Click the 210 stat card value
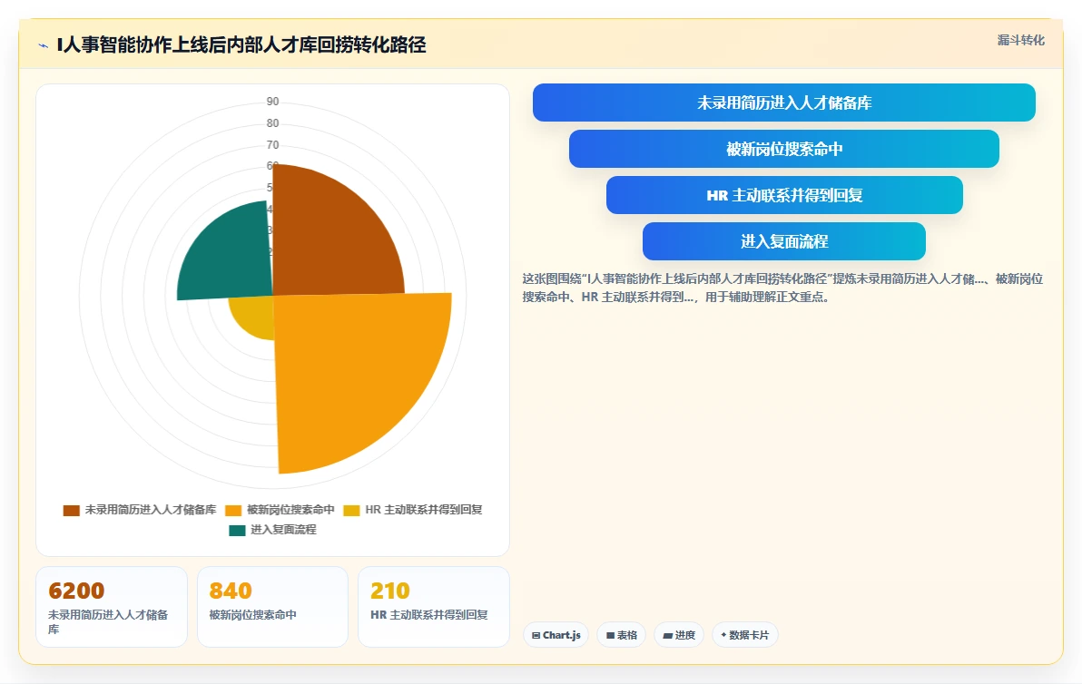 tap(390, 591)
